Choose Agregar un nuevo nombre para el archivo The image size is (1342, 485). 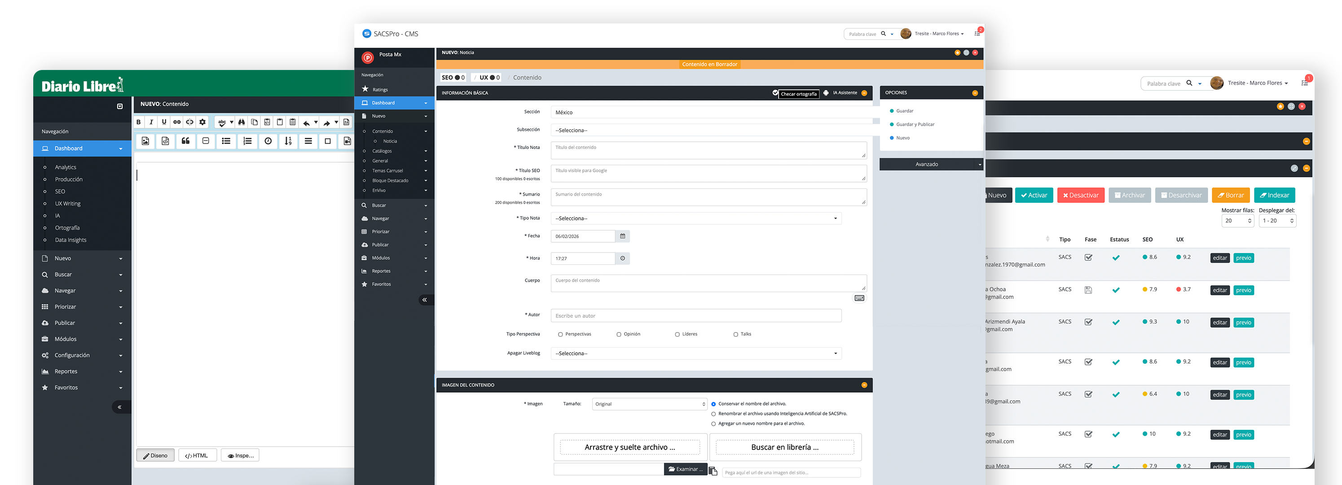tap(714, 424)
